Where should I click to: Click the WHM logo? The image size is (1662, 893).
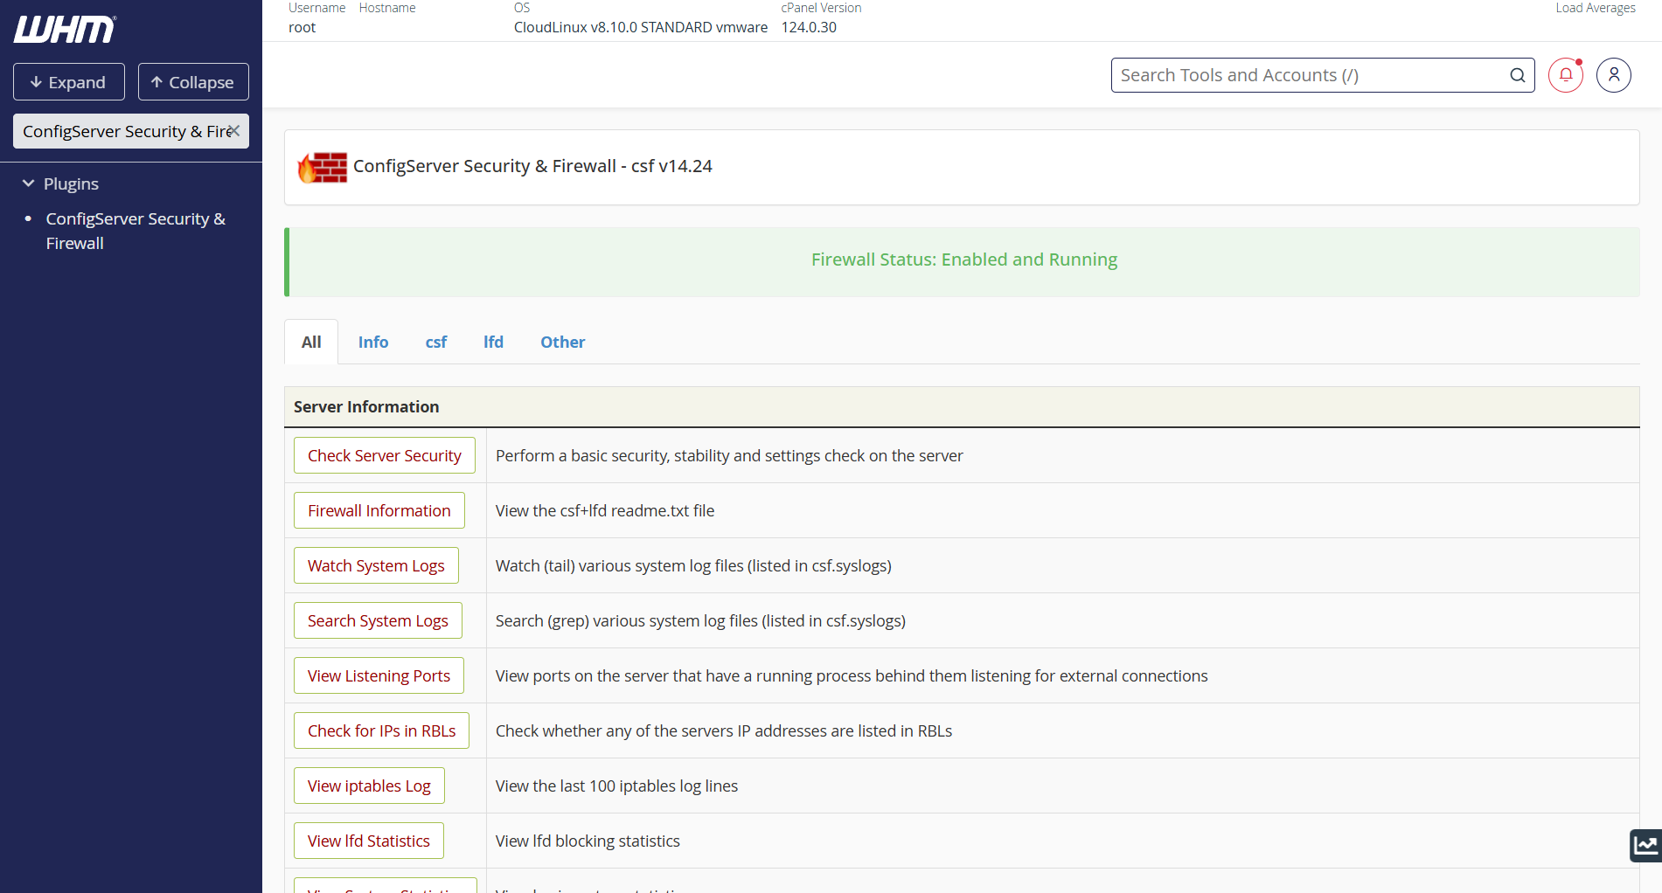coord(65,29)
